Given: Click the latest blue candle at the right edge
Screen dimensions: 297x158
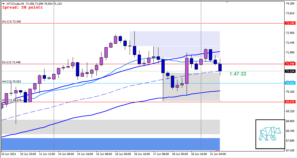Looking at the screenshot, I should pos(220,67).
